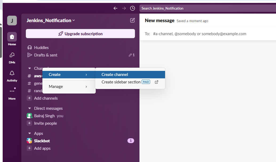Go forward using the right arrow
276x162 pixels.
click(x=124, y=8)
